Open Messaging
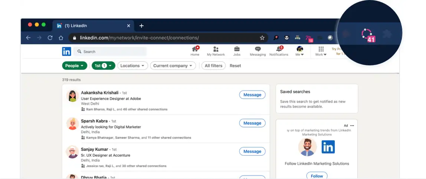The image size is (426, 179). pos(258,51)
